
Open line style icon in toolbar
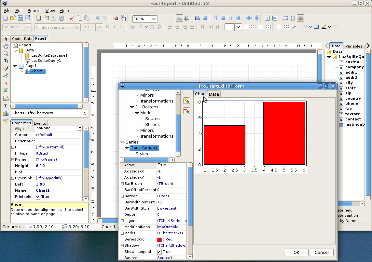point(335,27)
